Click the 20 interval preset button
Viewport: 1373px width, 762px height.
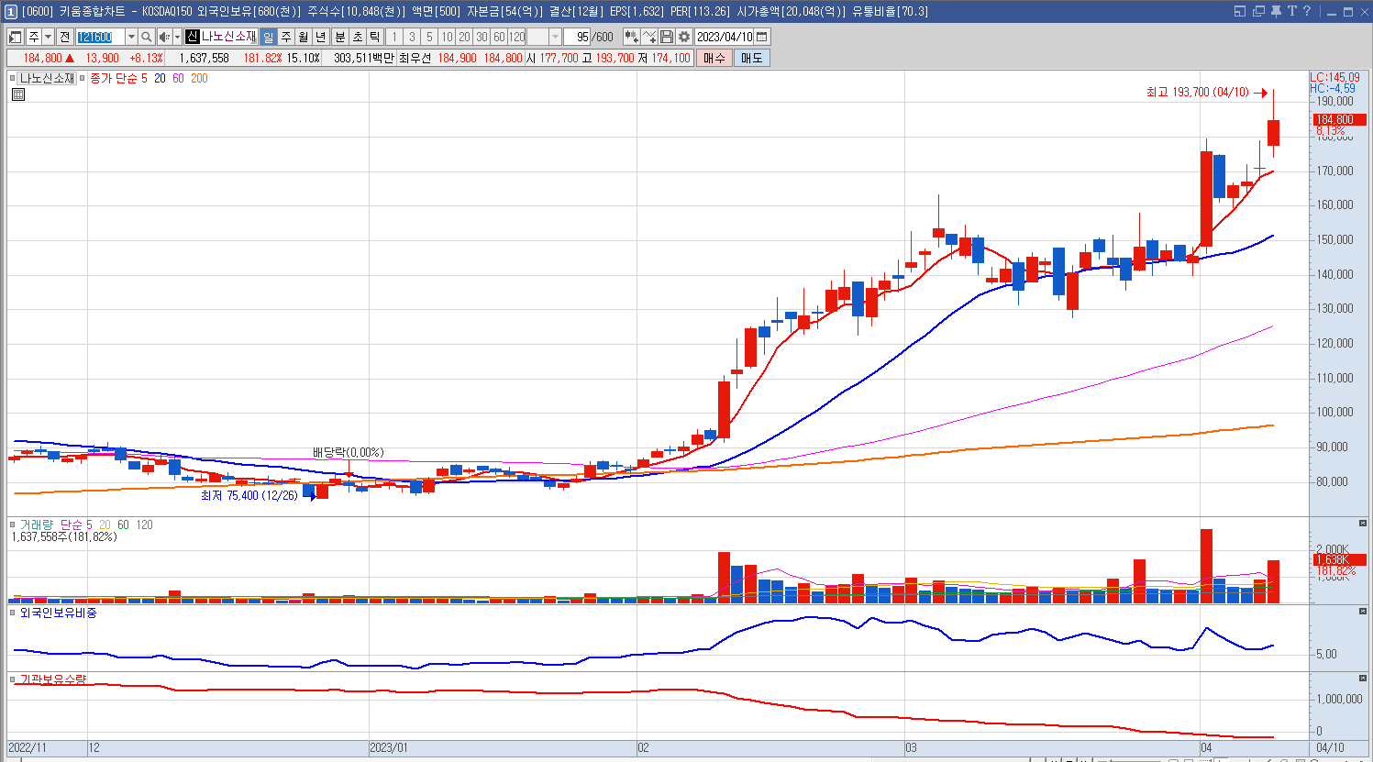464,37
